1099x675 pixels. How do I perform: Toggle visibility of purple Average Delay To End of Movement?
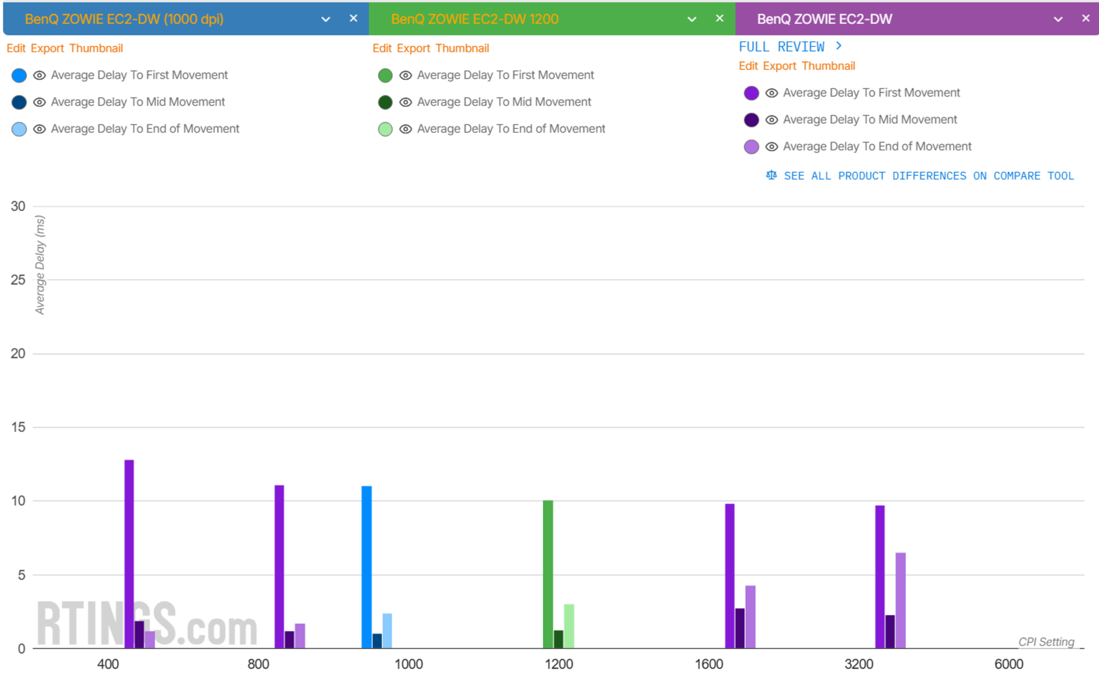pos(772,147)
